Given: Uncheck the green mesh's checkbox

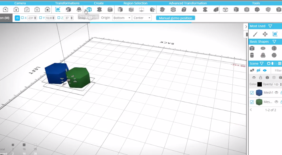Looking at the screenshot, I should 252,102.
